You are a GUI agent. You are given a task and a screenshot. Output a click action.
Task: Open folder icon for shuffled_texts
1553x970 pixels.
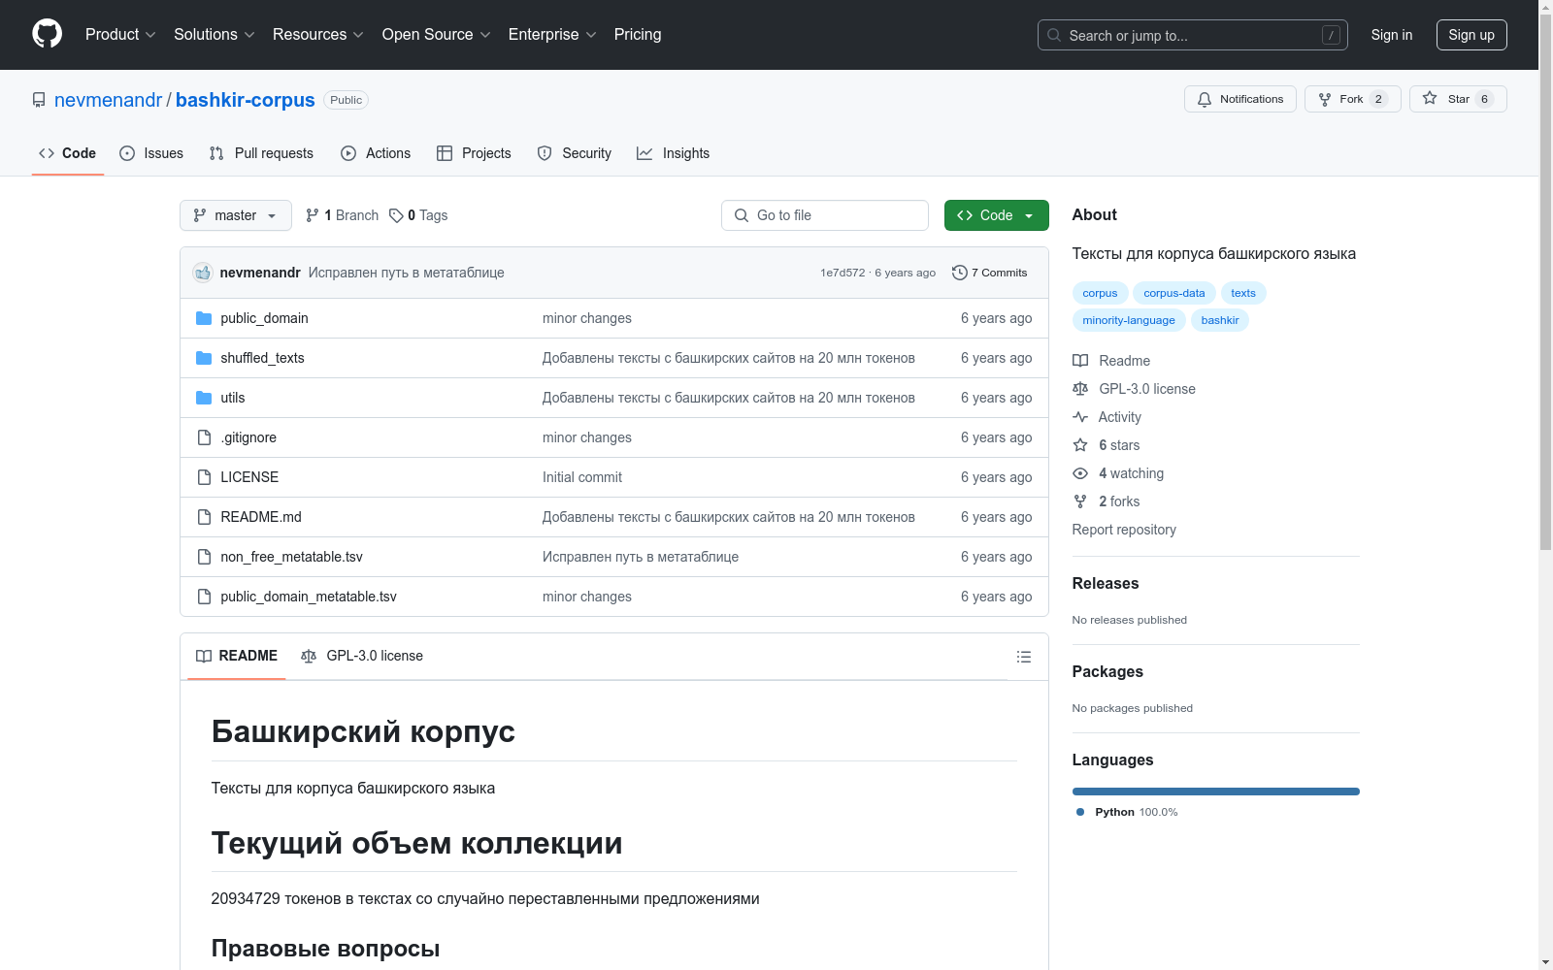(204, 358)
